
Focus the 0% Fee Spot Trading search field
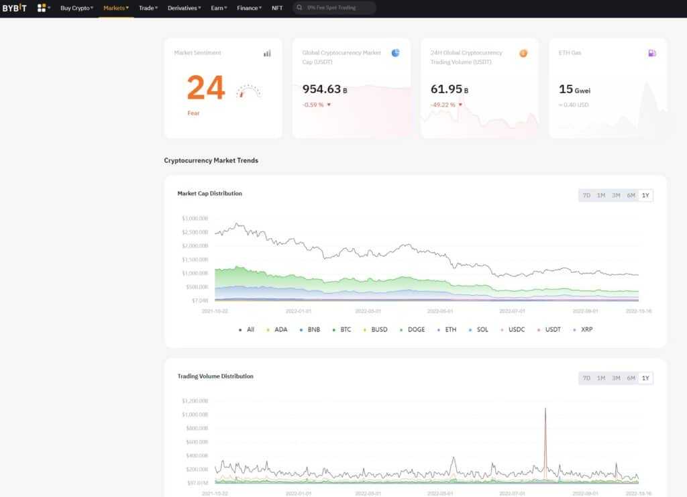tap(334, 7)
